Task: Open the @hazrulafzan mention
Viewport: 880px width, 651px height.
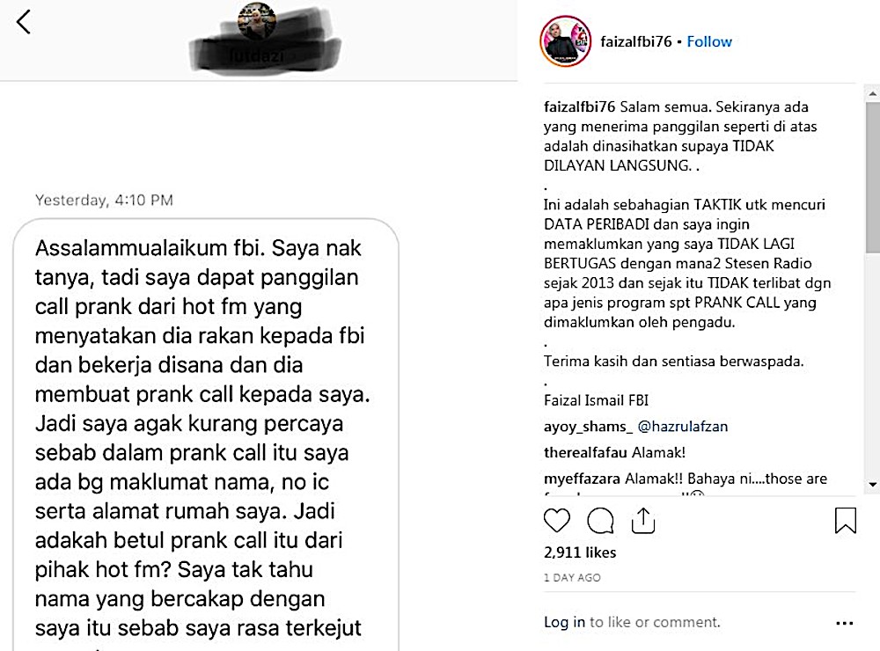Action: click(683, 427)
